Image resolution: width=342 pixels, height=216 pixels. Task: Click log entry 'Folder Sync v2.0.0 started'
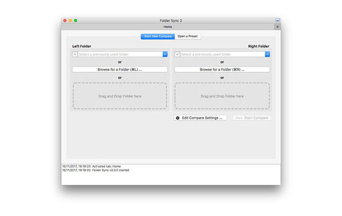point(96,171)
